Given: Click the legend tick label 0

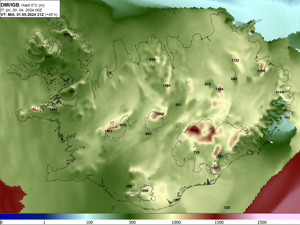Looking at the screenshot, I should click(x=2, y=222).
